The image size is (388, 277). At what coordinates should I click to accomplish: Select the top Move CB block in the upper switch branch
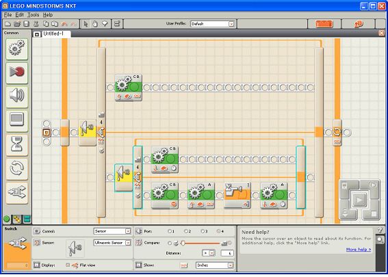point(128,88)
